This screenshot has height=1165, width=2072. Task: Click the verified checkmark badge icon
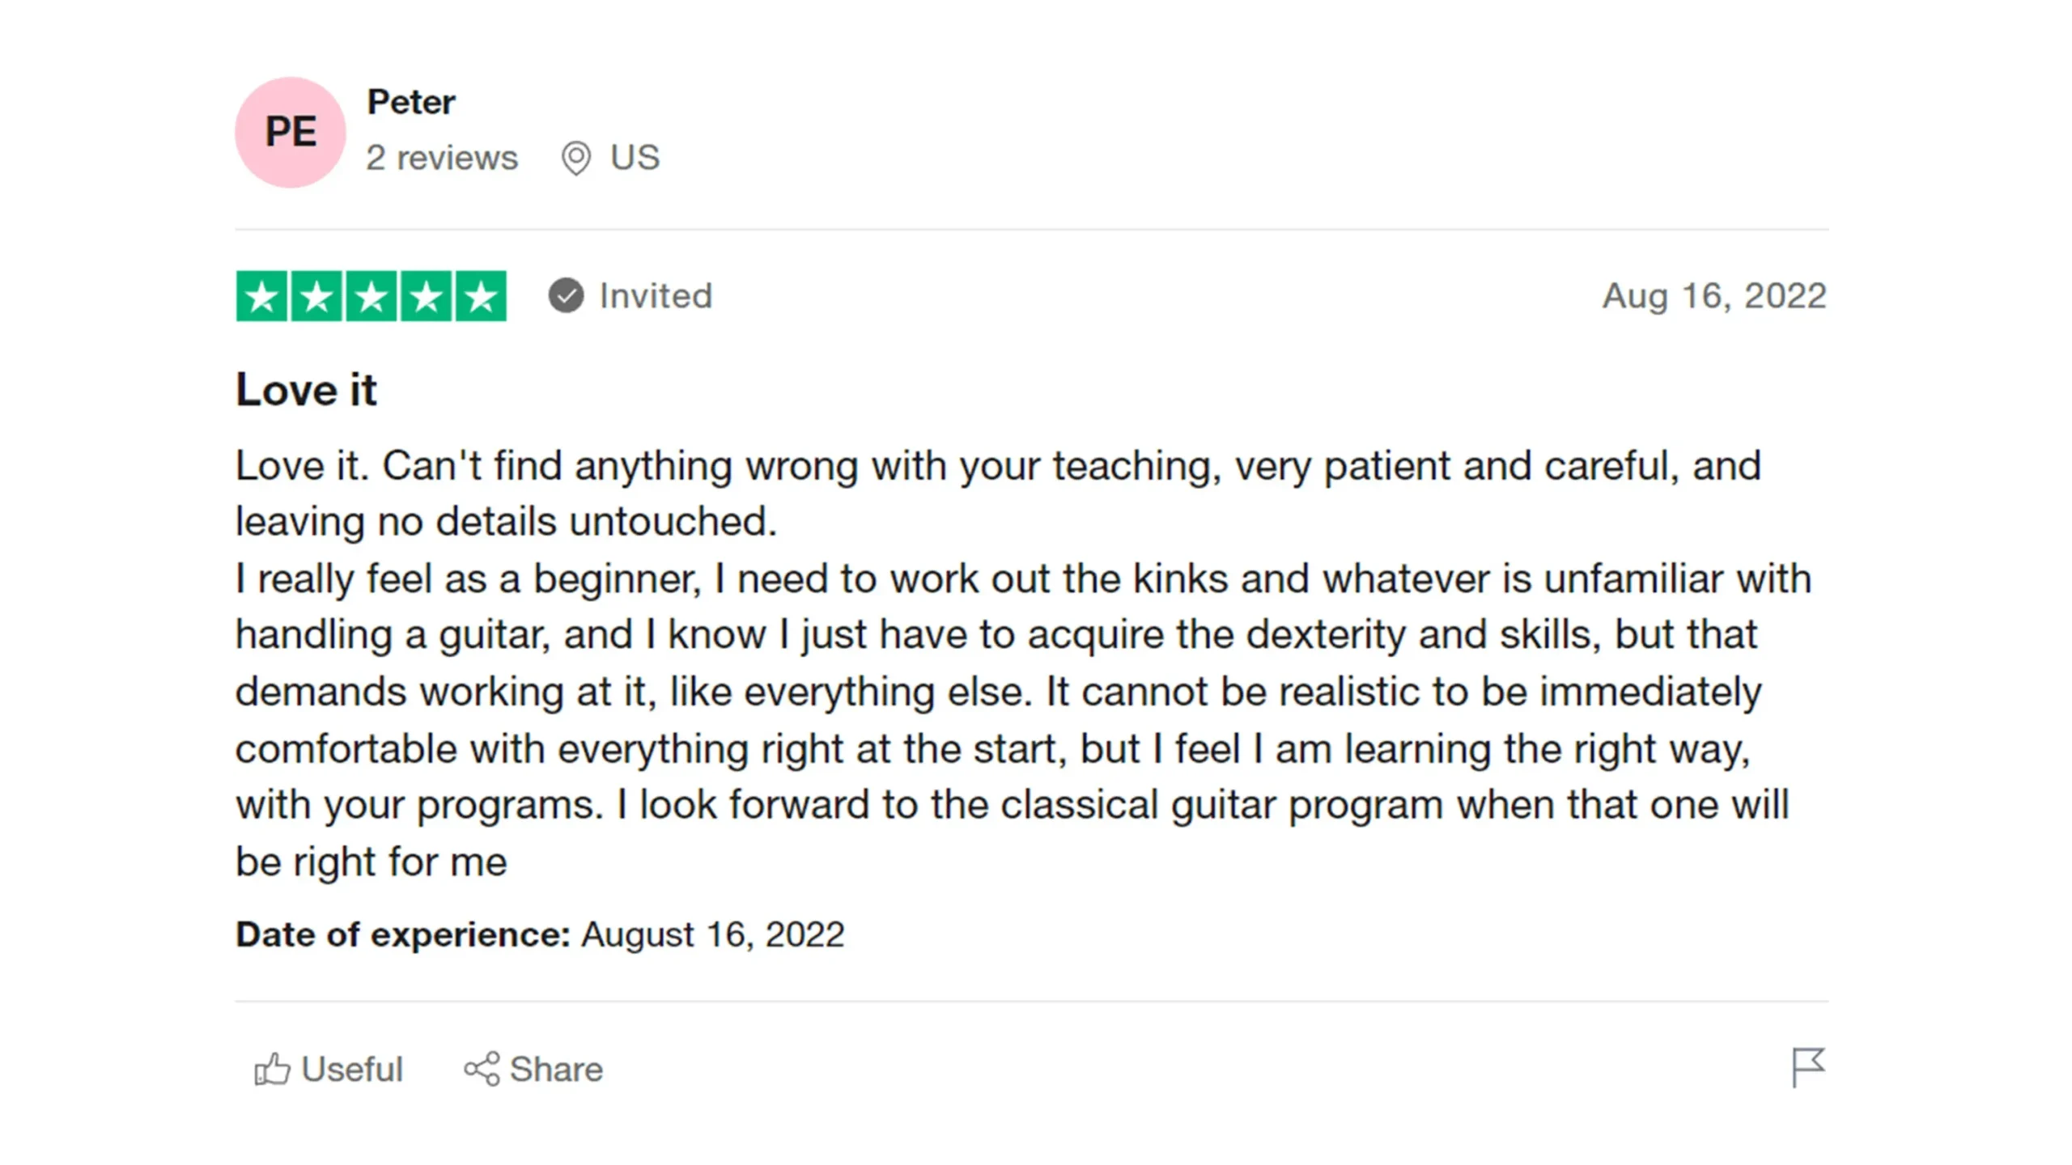point(566,296)
